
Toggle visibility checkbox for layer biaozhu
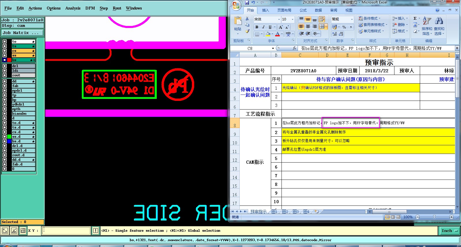[x=5, y=114]
